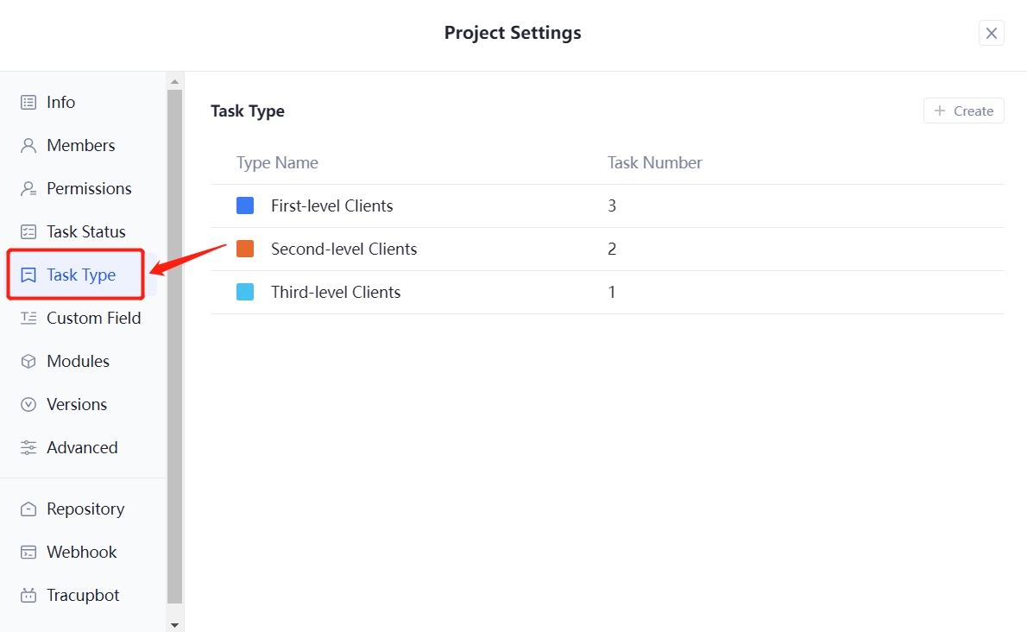Image resolution: width=1027 pixels, height=632 pixels.
Task: Click the Members sidebar icon
Action: click(x=28, y=145)
